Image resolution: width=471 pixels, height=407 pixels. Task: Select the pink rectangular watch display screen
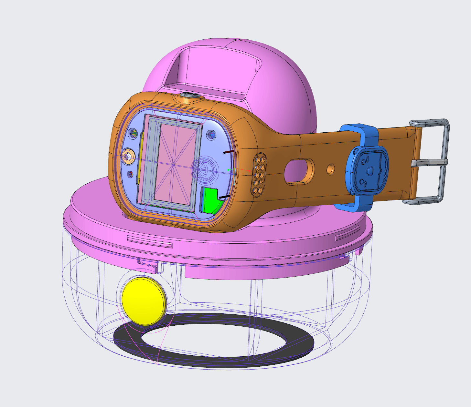(176, 165)
